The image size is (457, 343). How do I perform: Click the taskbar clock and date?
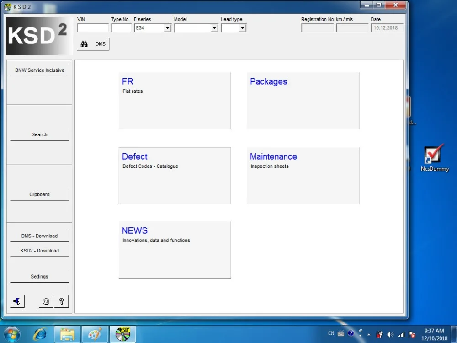(434, 335)
